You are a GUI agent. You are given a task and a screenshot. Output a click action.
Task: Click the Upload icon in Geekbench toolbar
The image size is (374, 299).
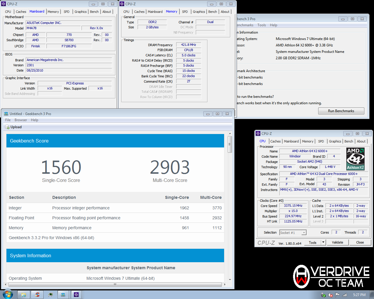click(7, 127)
